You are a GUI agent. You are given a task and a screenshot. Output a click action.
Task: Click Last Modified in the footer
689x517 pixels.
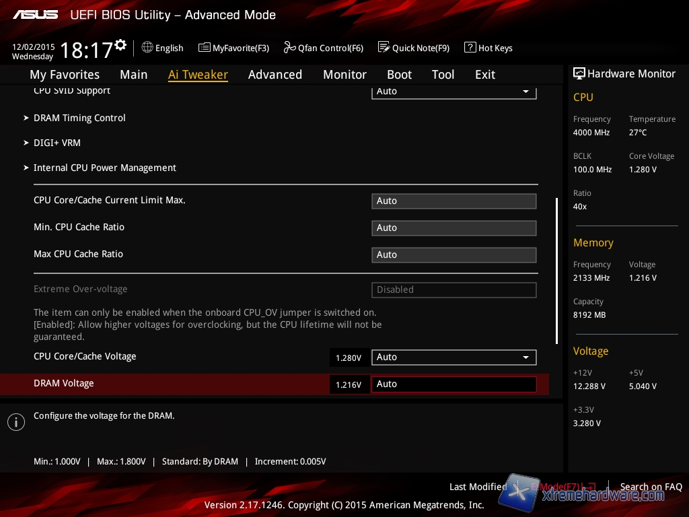(x=478, y=487)
